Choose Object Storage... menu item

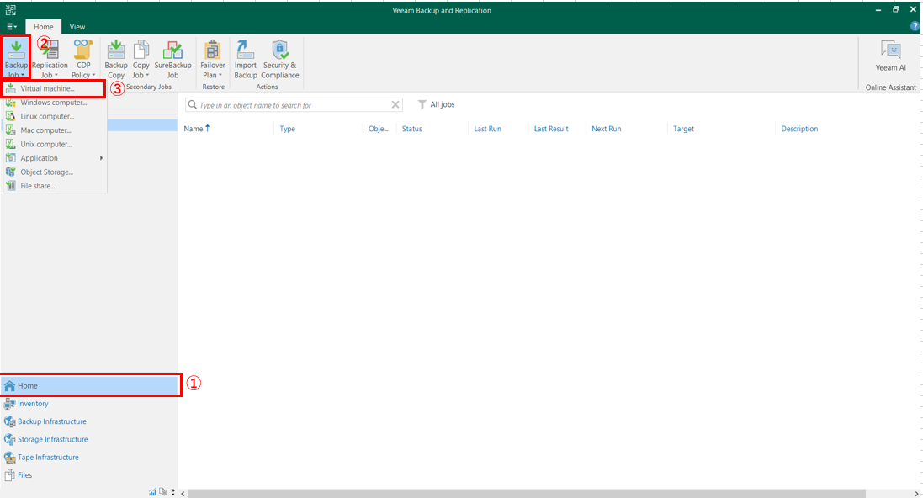[55, 172]
